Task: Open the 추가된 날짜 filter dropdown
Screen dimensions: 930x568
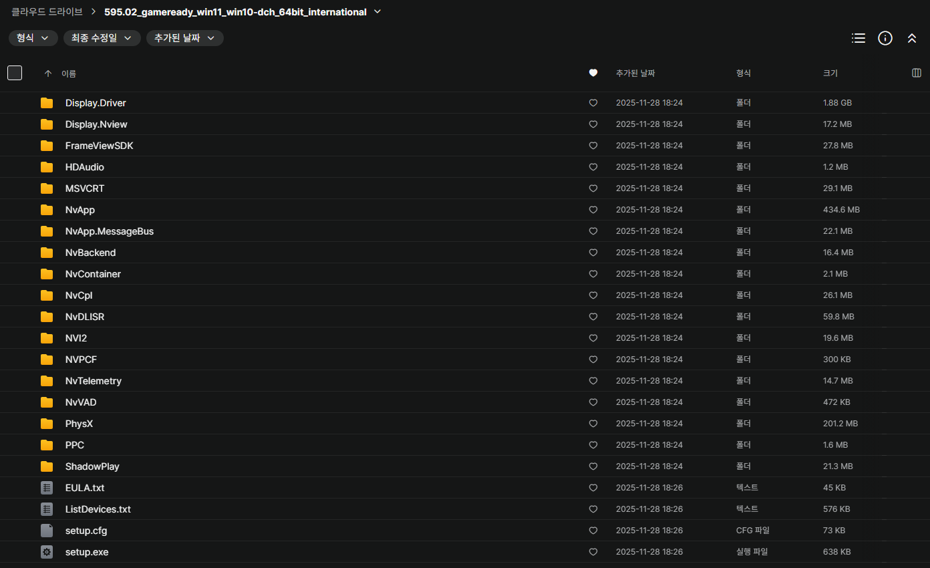Action: 185,38
